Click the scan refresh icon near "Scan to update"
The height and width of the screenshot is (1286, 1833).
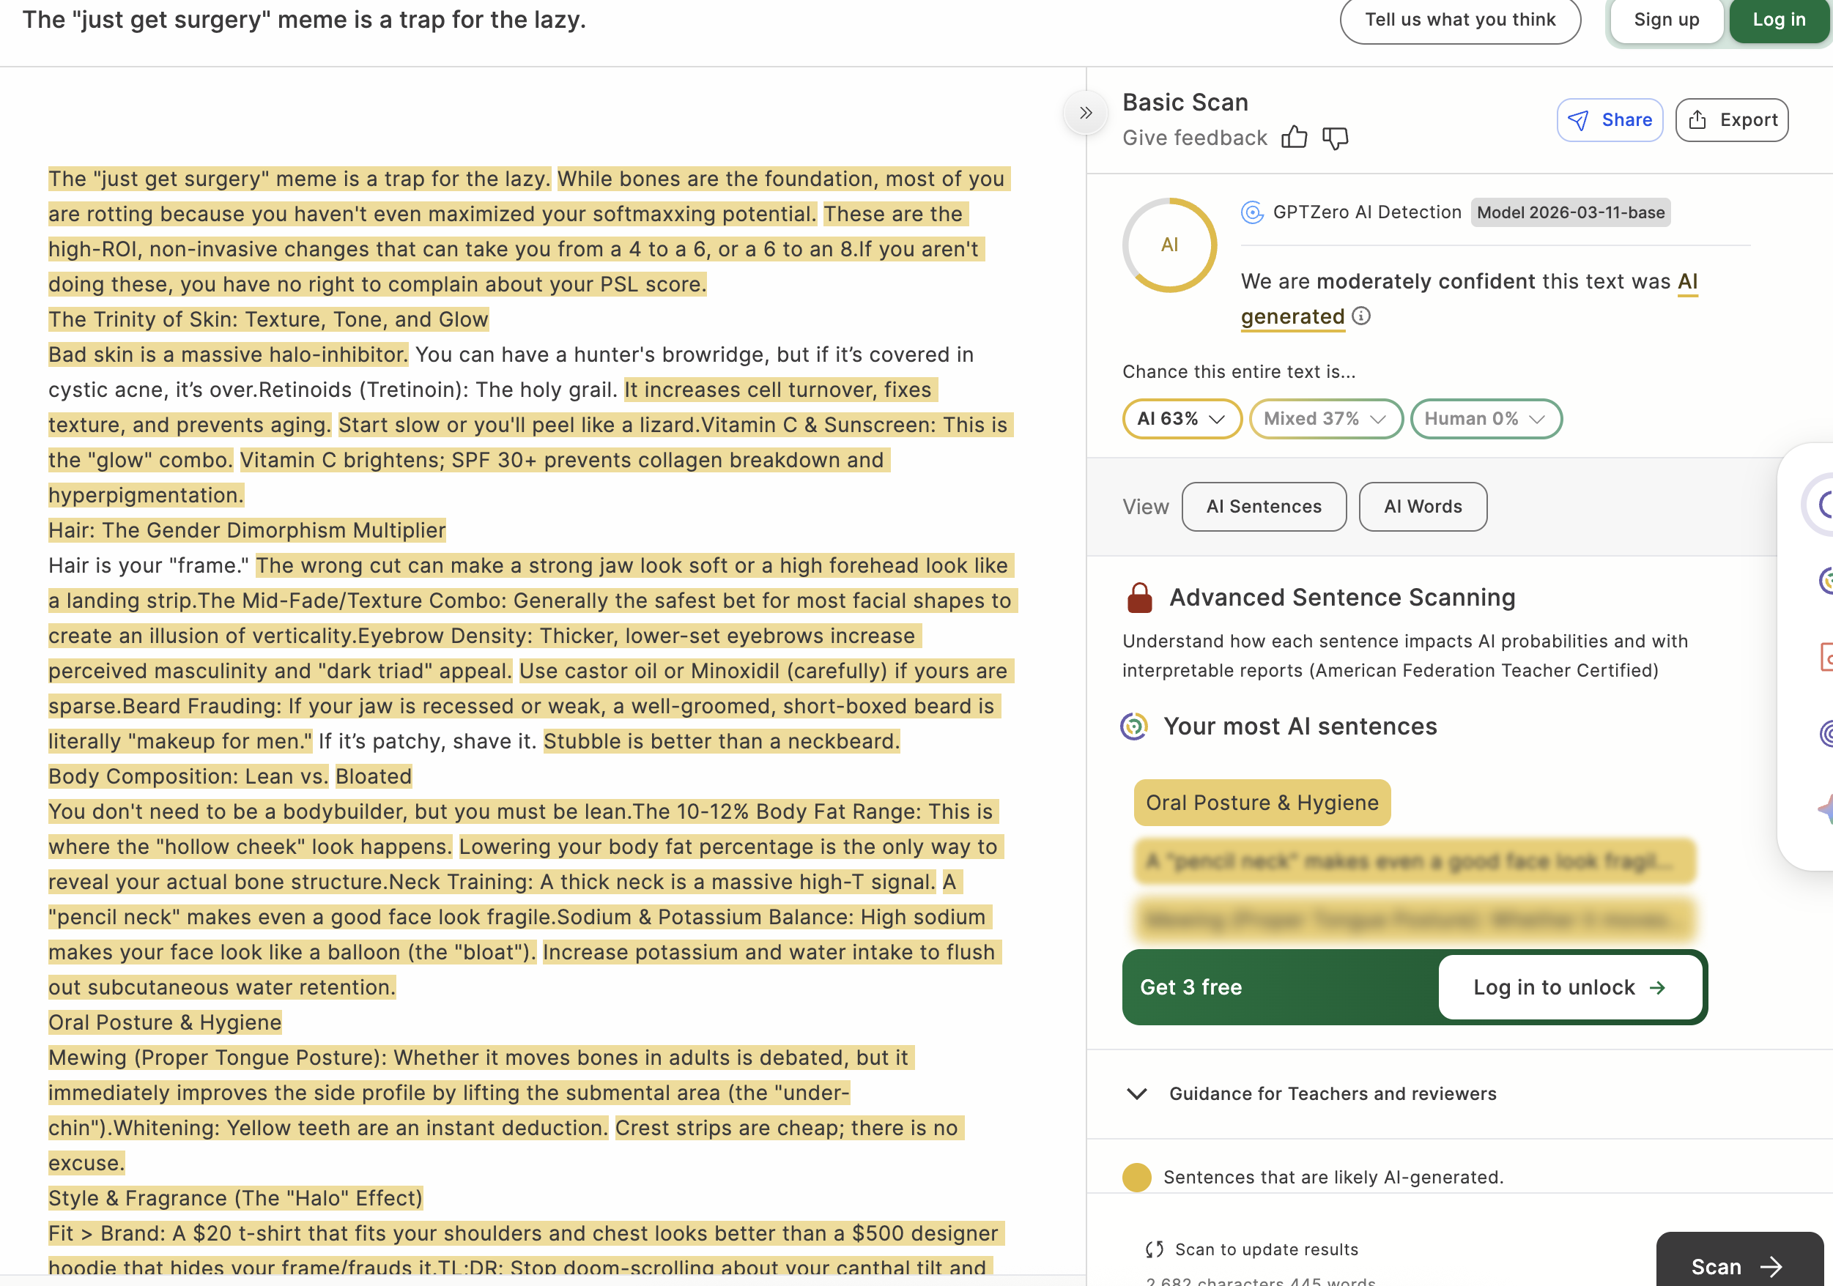(1154, 1249)
